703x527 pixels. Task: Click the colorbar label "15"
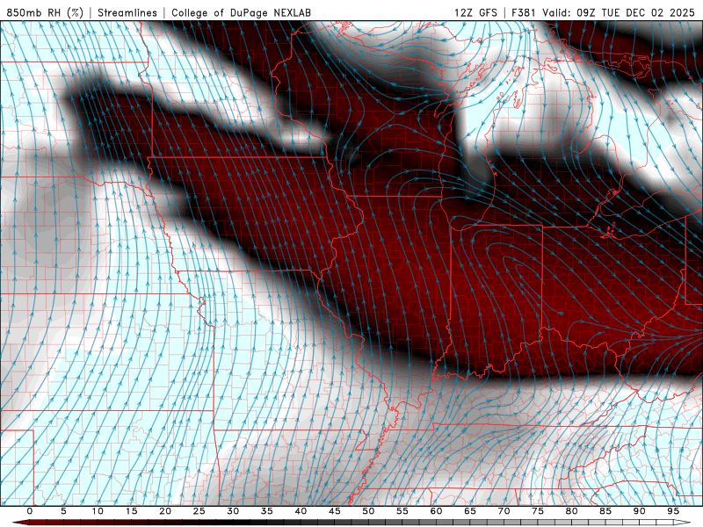coord(131,511)
